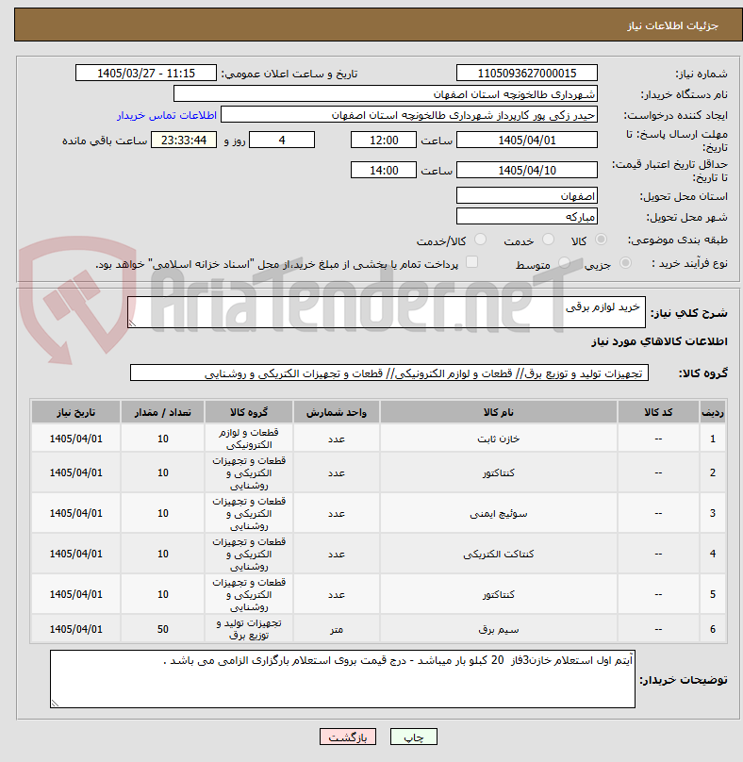Click the تعداد / مقدار column header
The height and width of the screenshot is (762, 743).
pos(163,412)
